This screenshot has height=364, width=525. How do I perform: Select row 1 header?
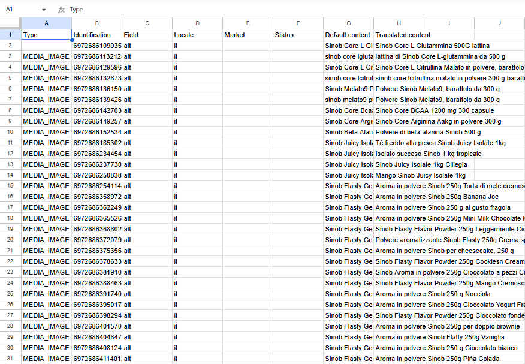[10, 35]
